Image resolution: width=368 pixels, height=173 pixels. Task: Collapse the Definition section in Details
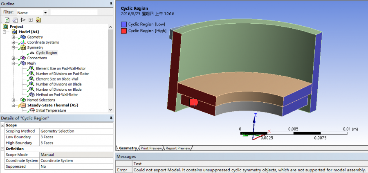click(x=2, y=149)
